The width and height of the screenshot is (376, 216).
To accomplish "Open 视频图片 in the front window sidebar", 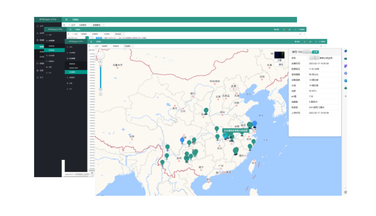I will 72,78.
